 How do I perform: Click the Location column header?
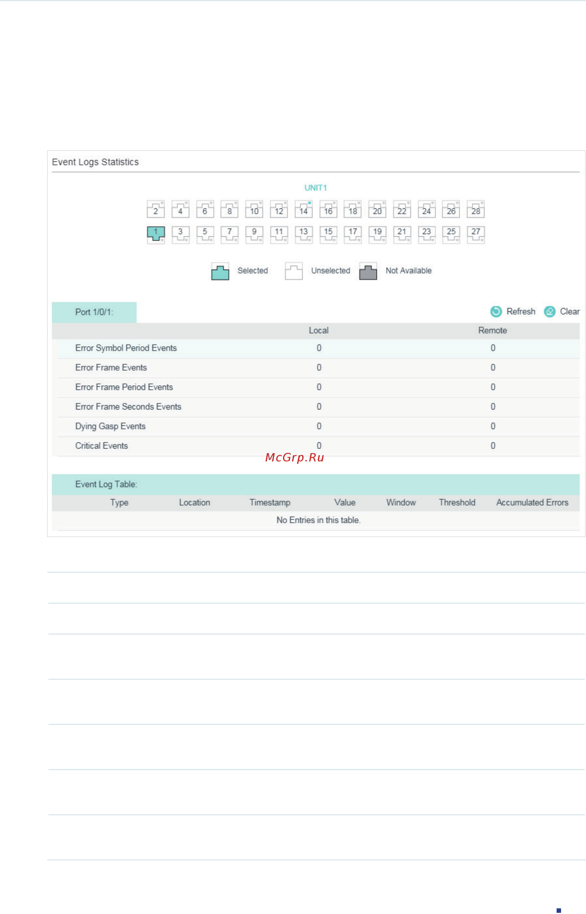click(x=195, y=502)
